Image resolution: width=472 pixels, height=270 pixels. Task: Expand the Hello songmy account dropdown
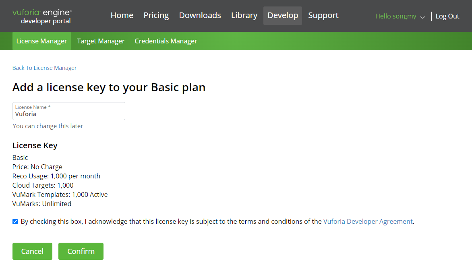tap(400, 16)
